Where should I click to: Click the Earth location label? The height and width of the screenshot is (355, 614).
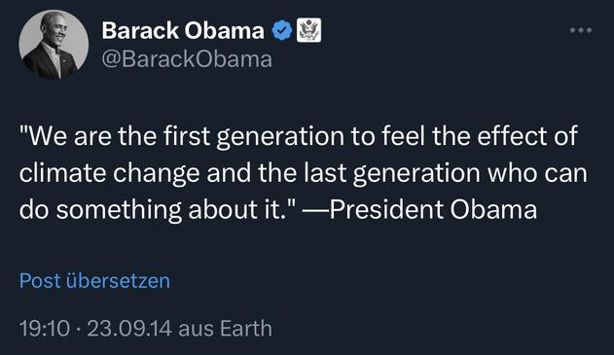(245, 328)
